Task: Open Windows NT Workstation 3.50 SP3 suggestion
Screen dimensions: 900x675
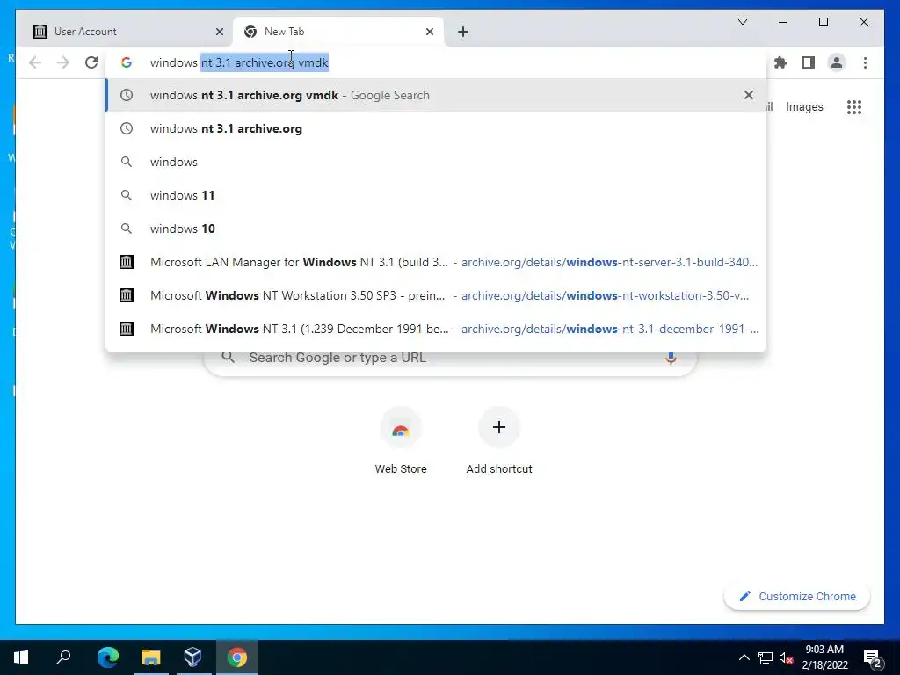Action: click(x=436, y=295)
